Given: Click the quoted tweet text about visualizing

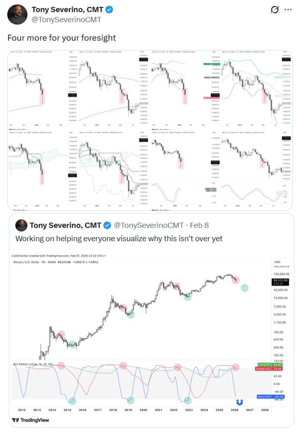Looking at the screenshot, I should 119,239.
